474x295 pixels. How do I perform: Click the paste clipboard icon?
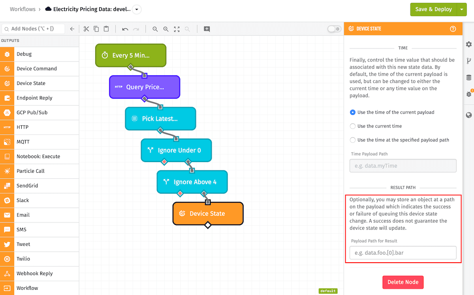106,29
